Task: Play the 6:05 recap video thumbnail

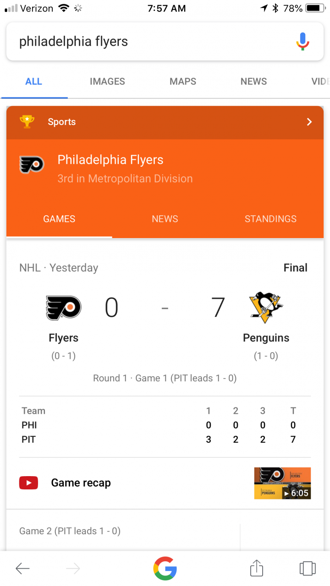Action: point(282,483)
